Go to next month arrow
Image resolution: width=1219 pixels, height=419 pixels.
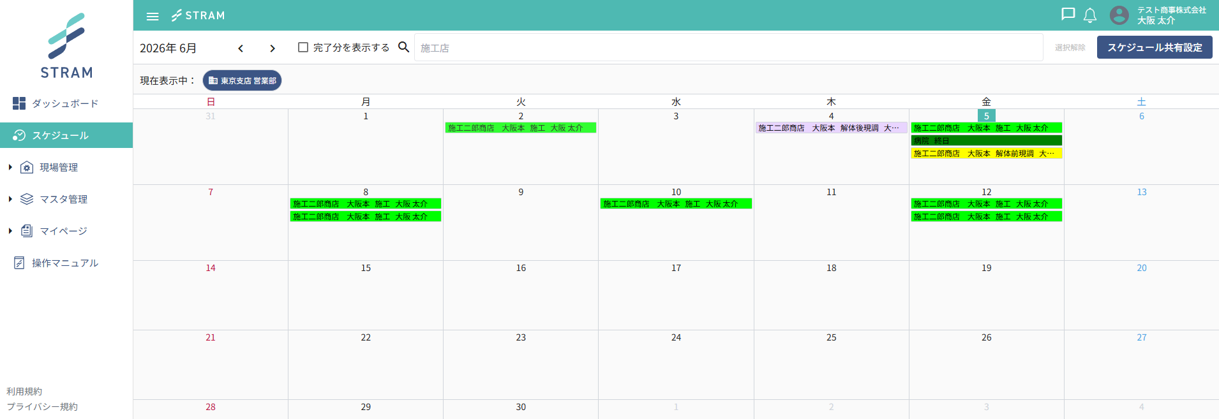273,48
